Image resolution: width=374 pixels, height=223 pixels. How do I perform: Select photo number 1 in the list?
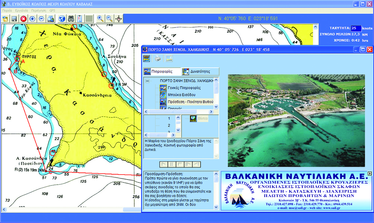pos(169,119)
